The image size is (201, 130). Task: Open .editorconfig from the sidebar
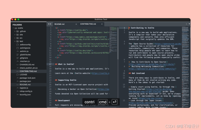click(x=25, y=45)
